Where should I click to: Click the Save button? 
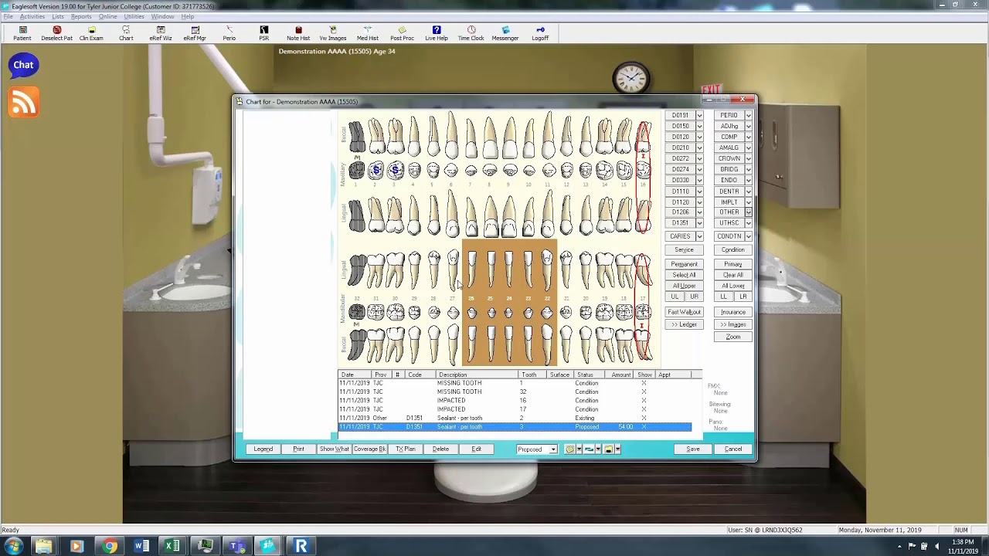(x=693, y=449)
